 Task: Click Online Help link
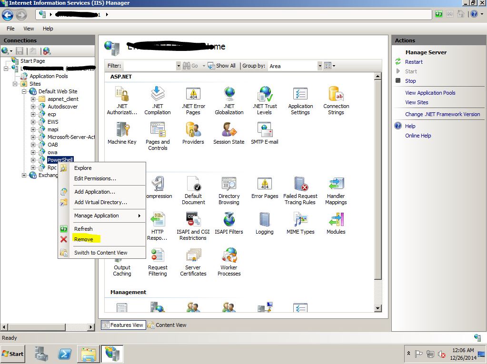coord(418,136)
